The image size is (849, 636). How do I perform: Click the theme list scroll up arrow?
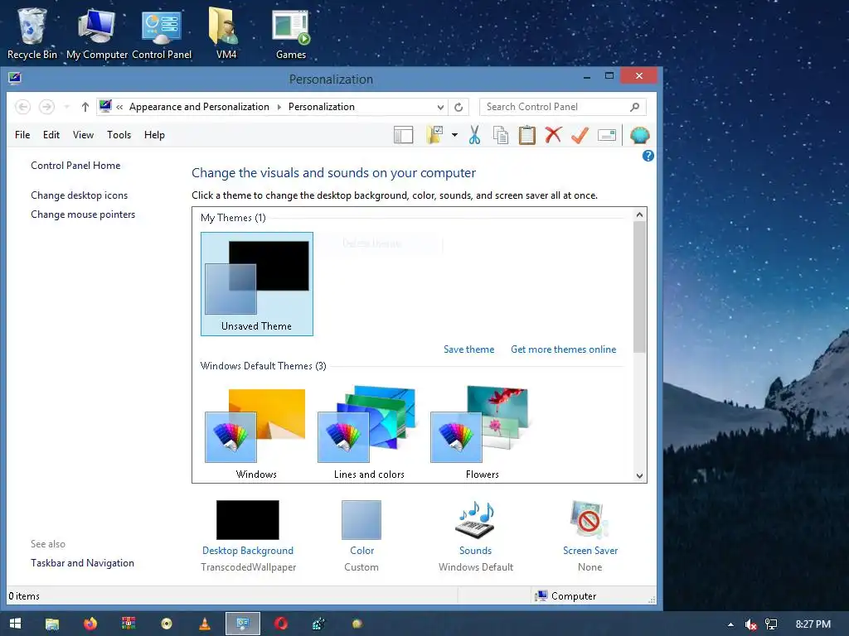click(x=639, y=214)
